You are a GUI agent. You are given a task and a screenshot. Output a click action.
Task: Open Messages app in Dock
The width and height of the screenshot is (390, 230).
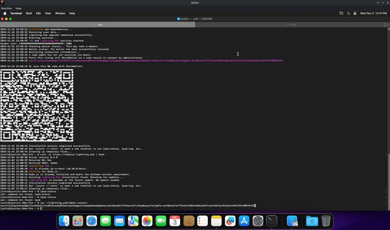tap(106, 221)
